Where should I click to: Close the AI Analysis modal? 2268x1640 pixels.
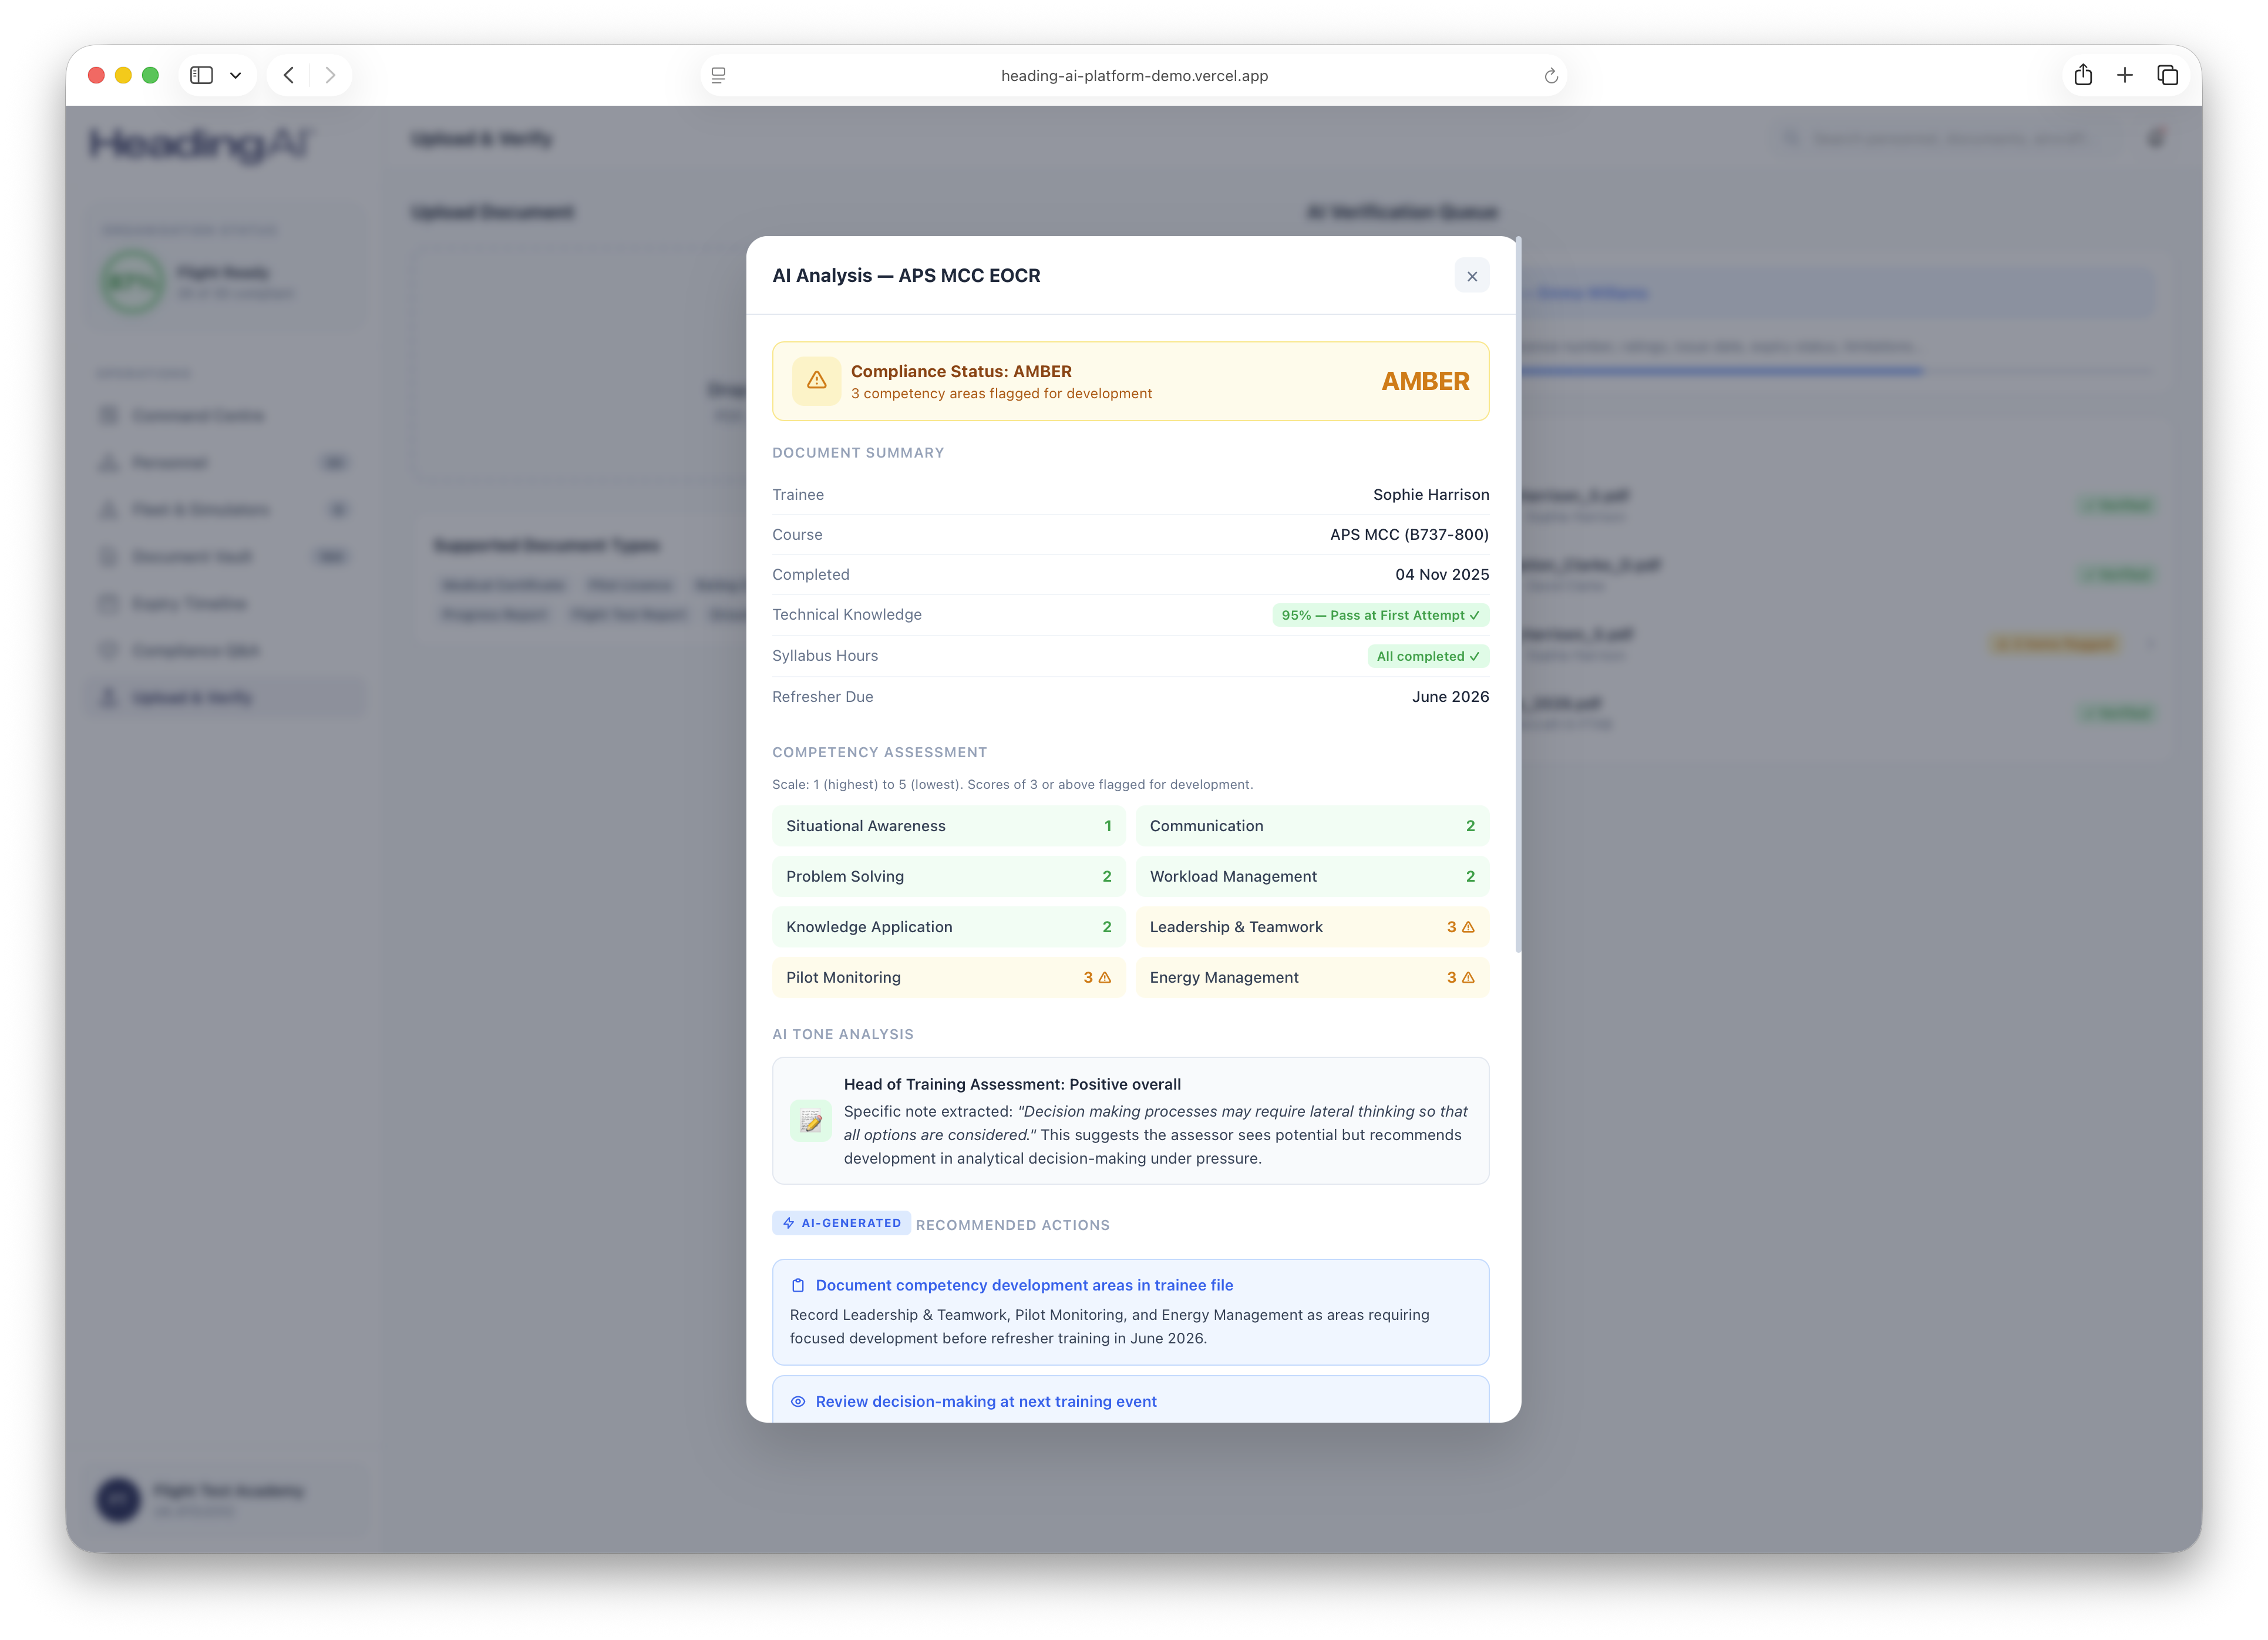[x=1471, y=276]
